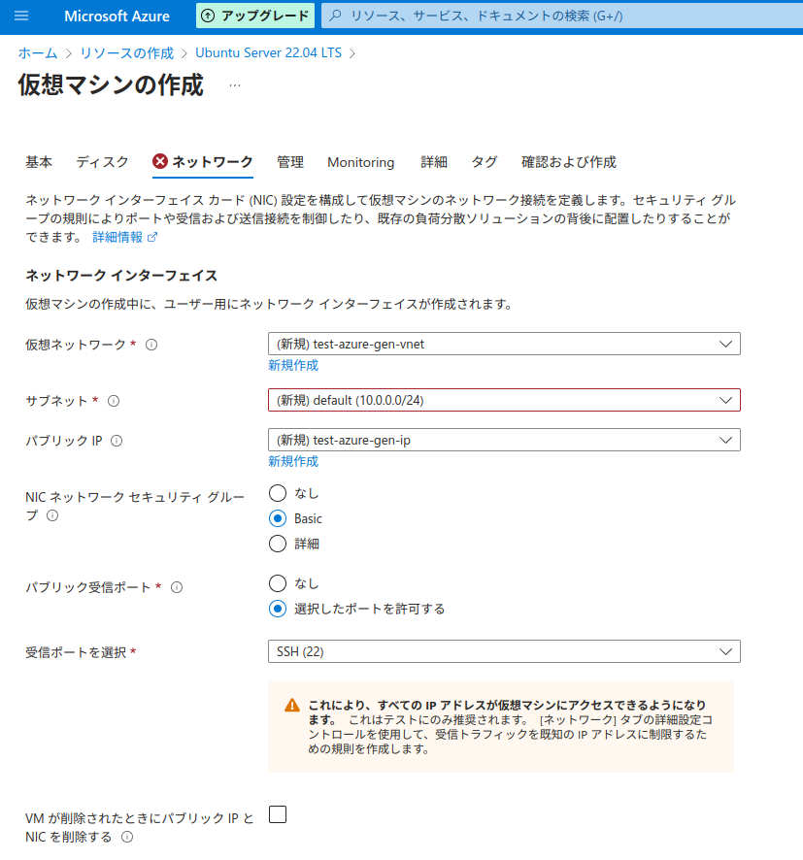The image size is (803, 860).
Task: Switch to the 基本 tab
Action: pos(39,162)
